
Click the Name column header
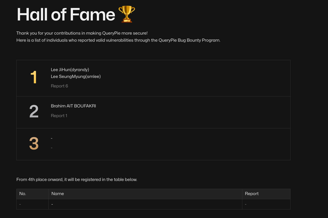57,194
